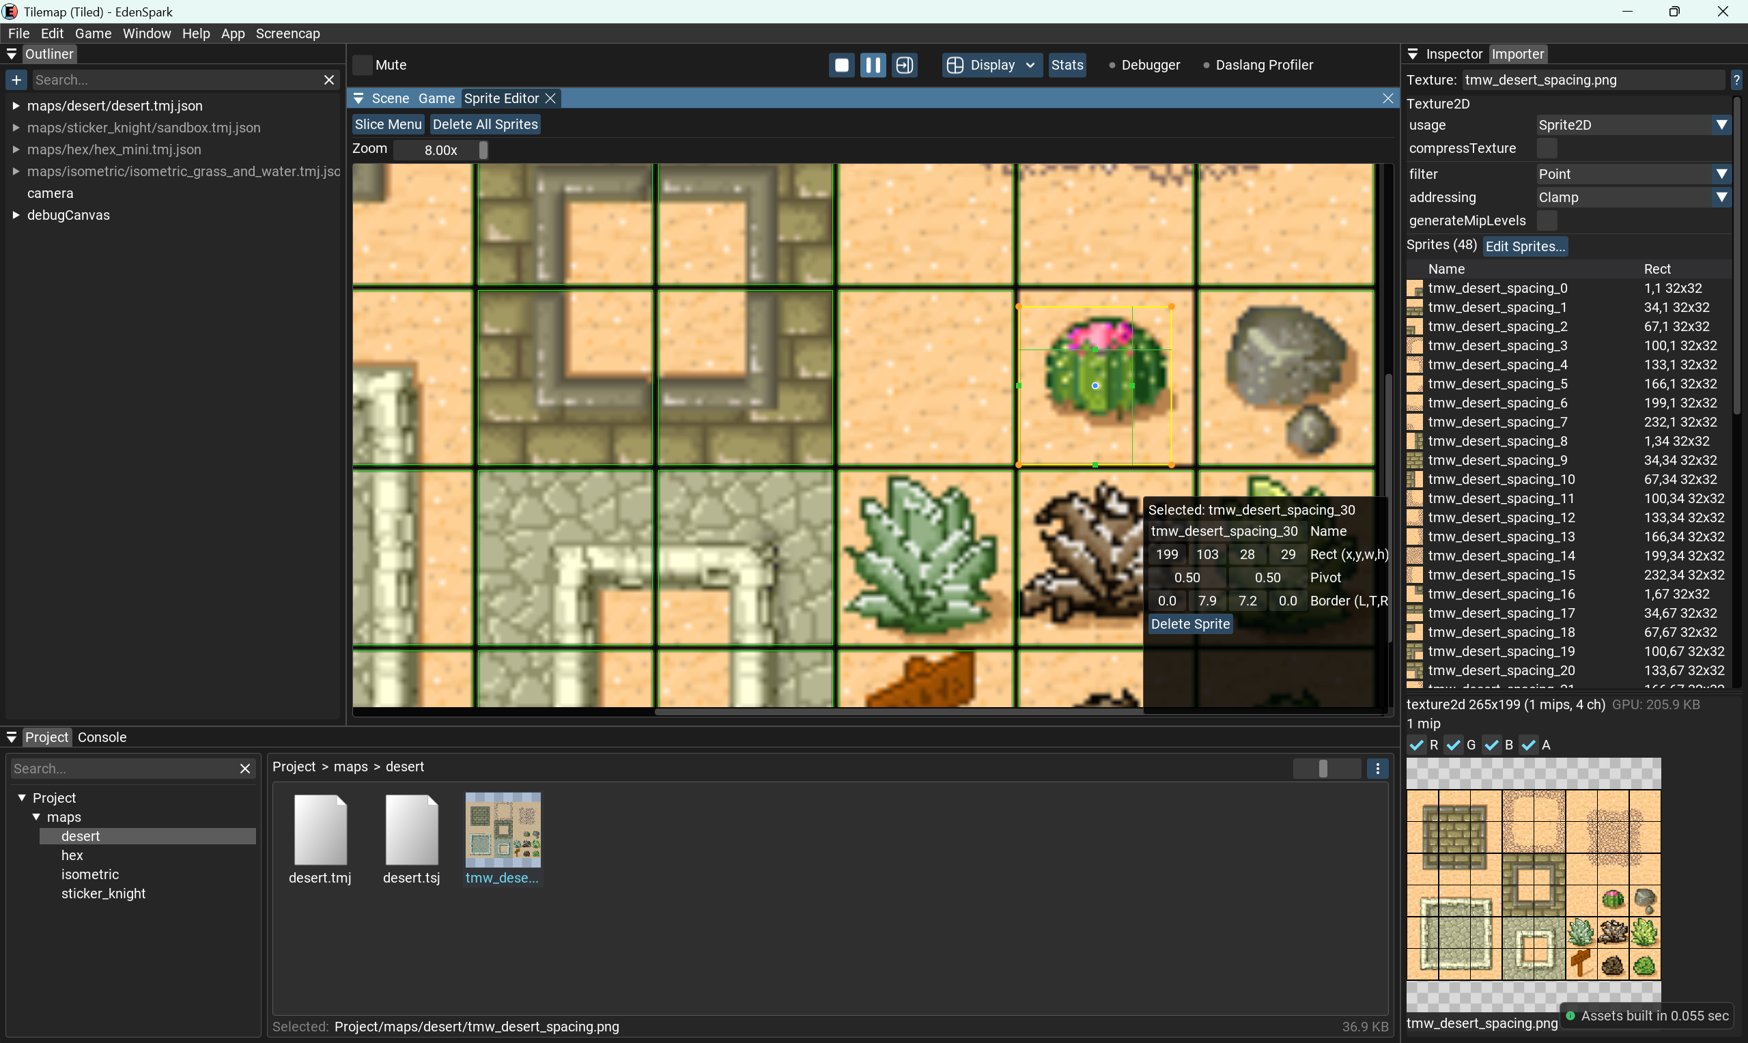Open the File menu
Screen dimensions: 1748x1043
18,33
